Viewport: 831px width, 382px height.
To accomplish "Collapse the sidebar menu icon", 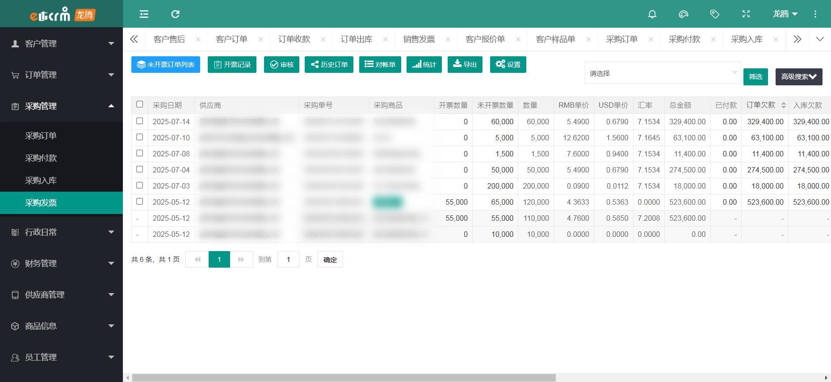I will point(144,14).
